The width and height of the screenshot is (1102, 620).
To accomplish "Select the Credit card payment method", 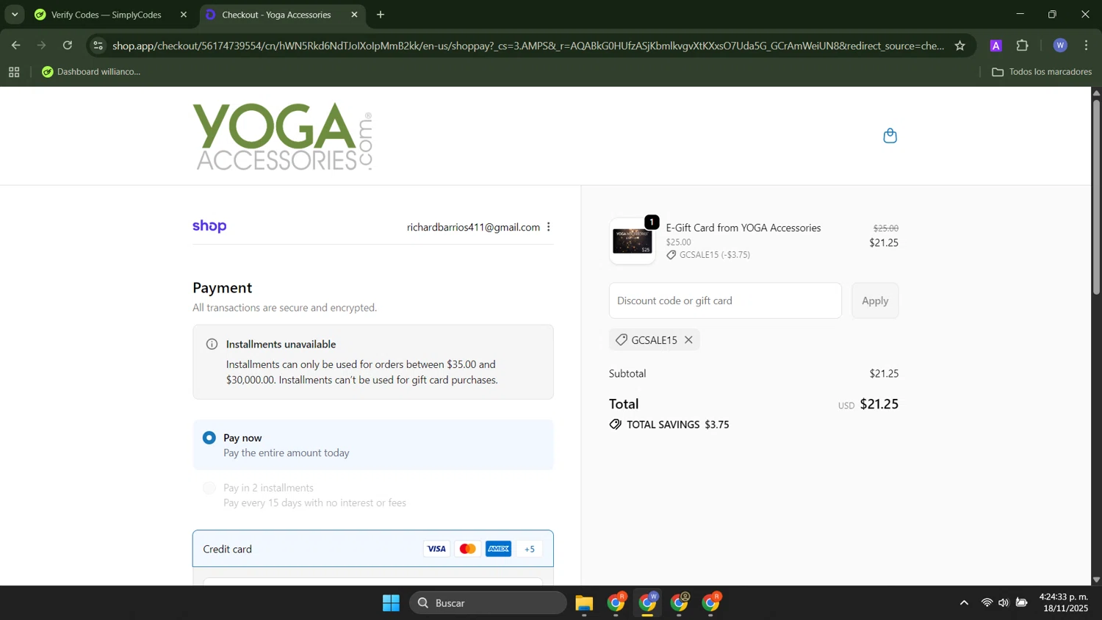I will pyautogui.click(x=373, y=549).
